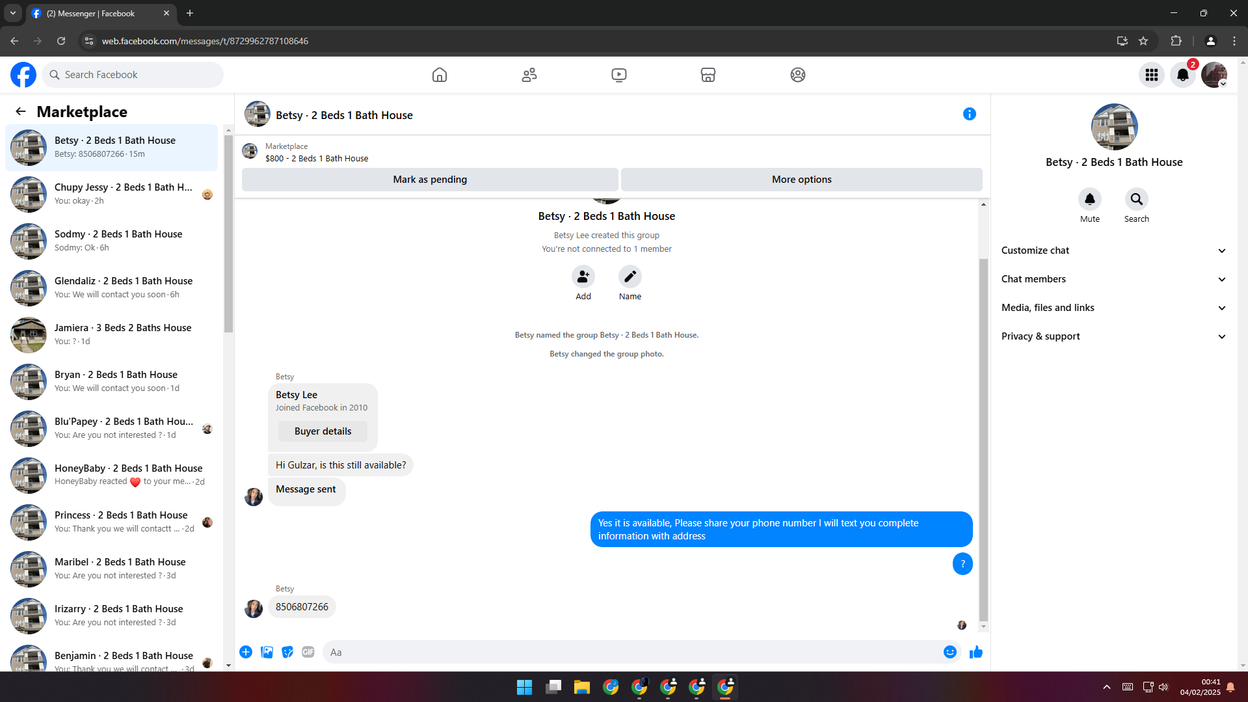Open Glendaliz conversation
The height and width of the screenshot is (702, 1248).
point(111,288)
